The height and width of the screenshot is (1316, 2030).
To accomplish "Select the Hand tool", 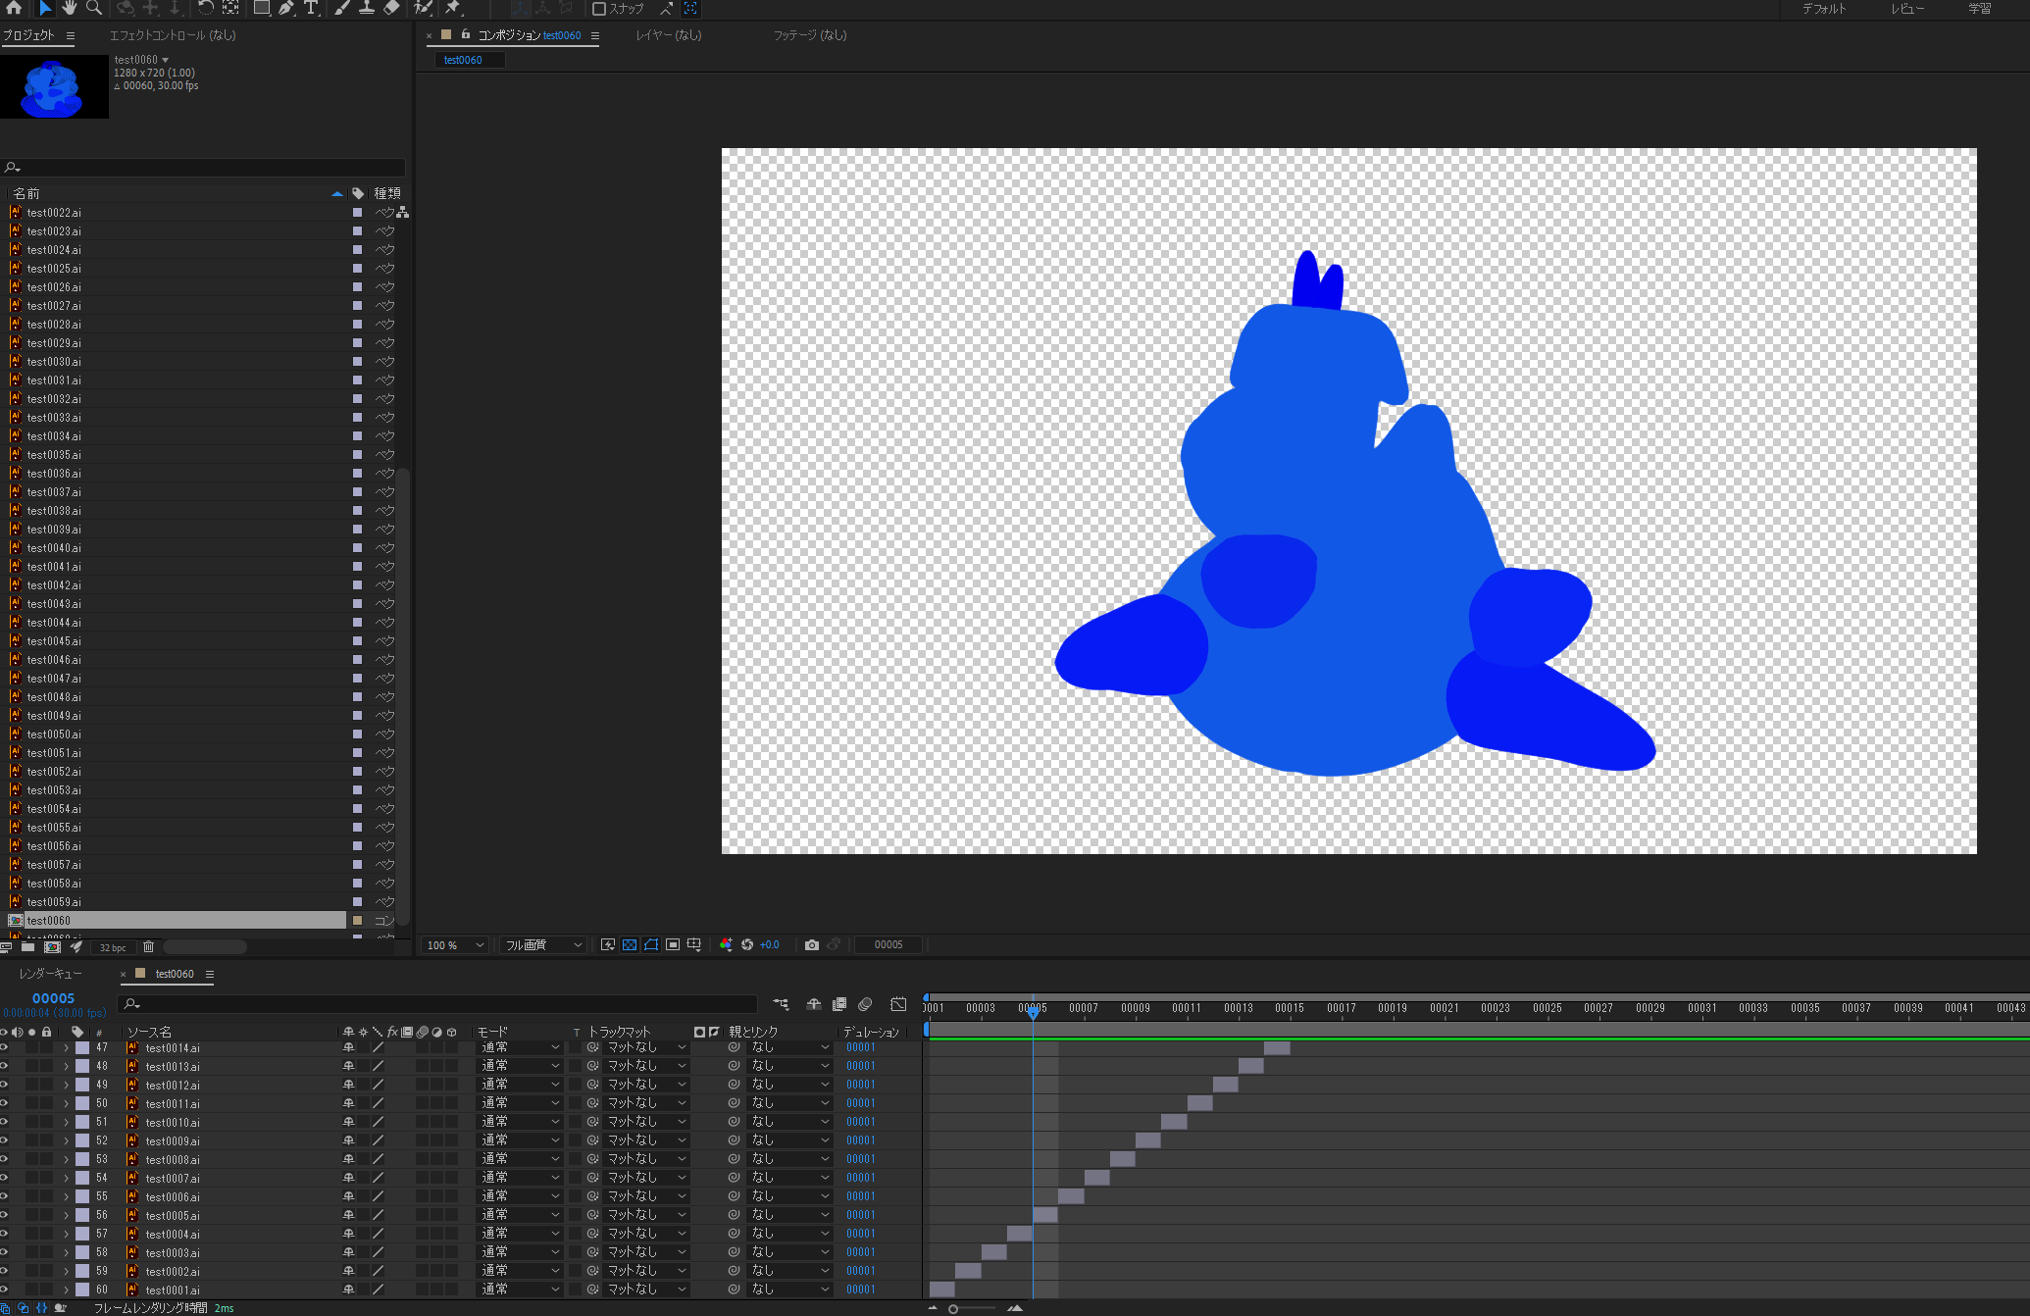I will click(69, 8).
